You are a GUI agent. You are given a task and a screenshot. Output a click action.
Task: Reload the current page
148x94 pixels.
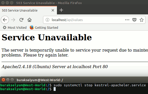pos(21,20)
